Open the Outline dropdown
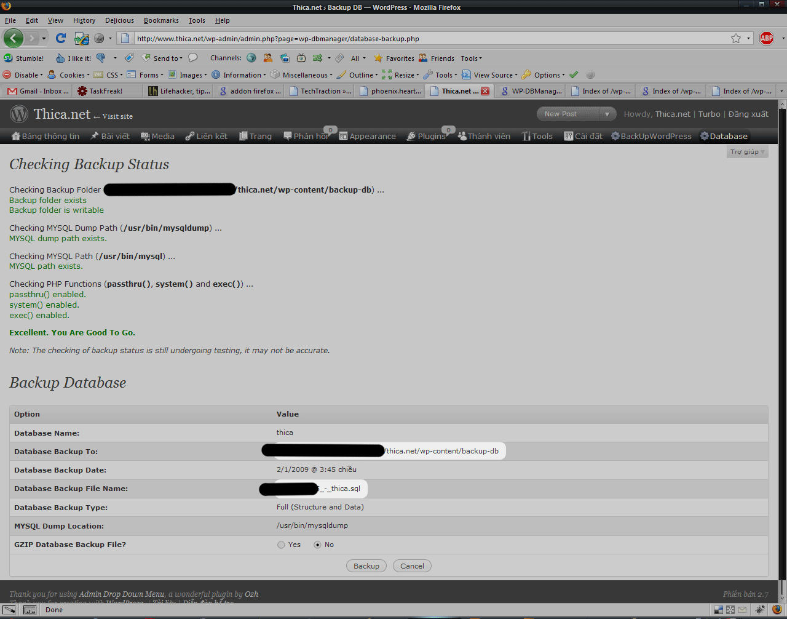The image size is (787, 619). click(x=358, y=75)
